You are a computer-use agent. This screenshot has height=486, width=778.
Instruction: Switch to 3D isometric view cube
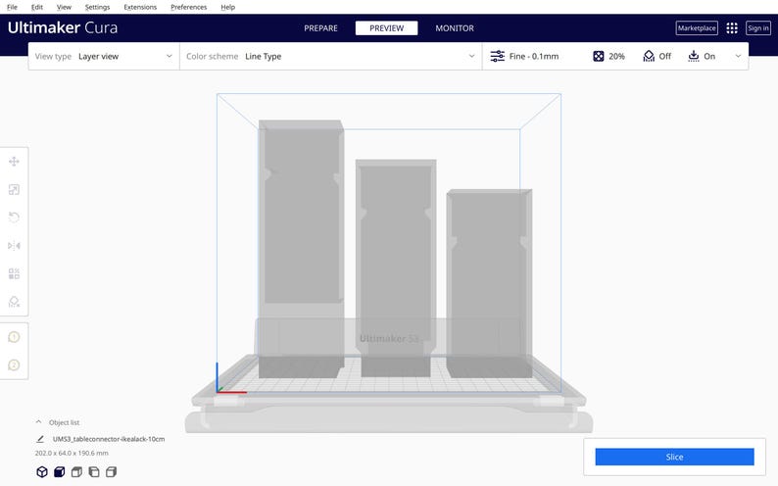(x=42, y=471)
